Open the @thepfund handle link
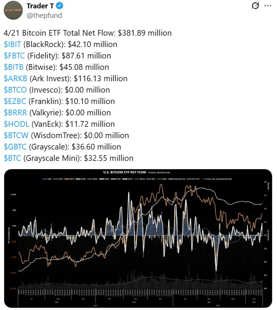Image resolution: width=277 pixels, height=310 pixels. pyautogui.click(x=44, y=16)
